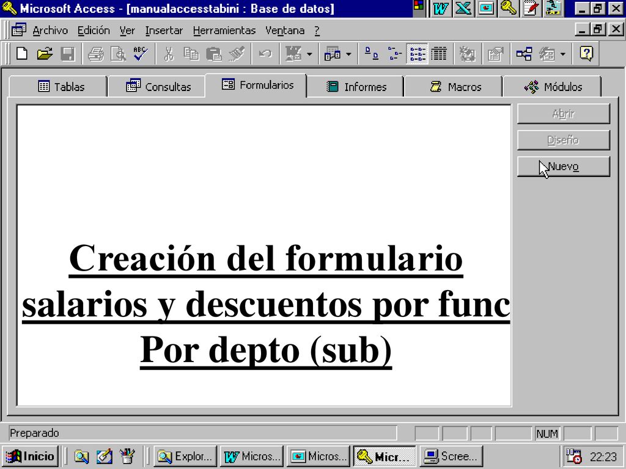This screenshot has width=626, height=469.
Task: Click the Diseño button
Action: pyautogui.click(x=563, y=140)
